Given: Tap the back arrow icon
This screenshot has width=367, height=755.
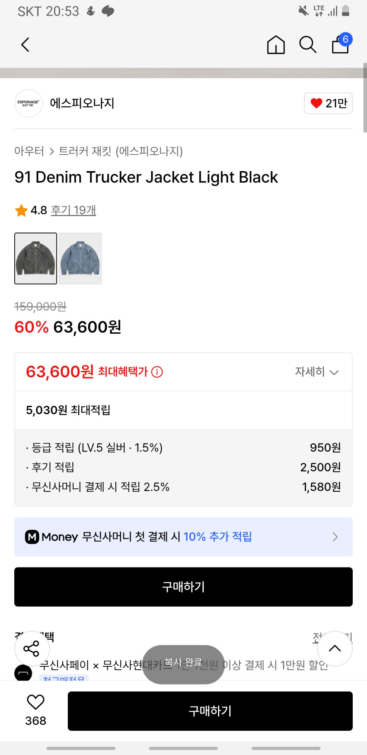Looking at the screenshot, I should tap(26, 45).
